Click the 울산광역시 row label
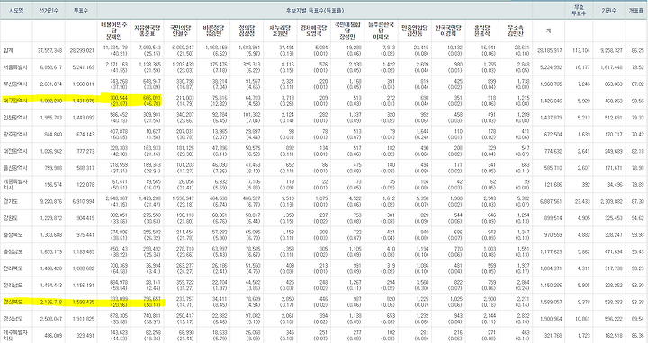 [14, 168]
